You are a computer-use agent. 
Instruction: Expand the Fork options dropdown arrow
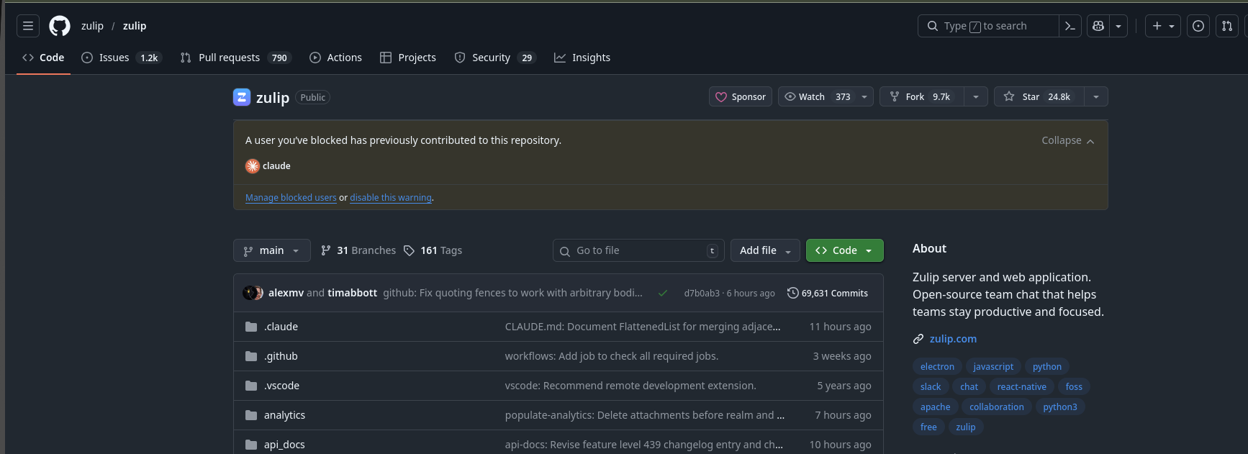click(976, 96)
